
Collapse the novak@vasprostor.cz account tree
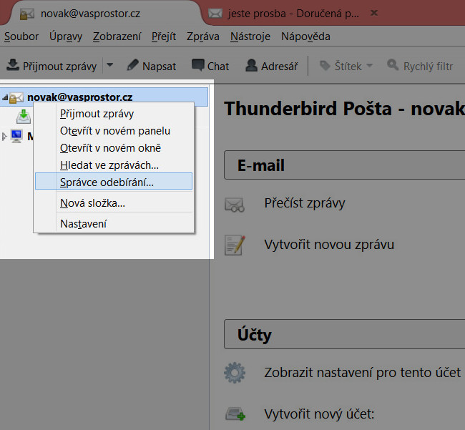[5, 97]
